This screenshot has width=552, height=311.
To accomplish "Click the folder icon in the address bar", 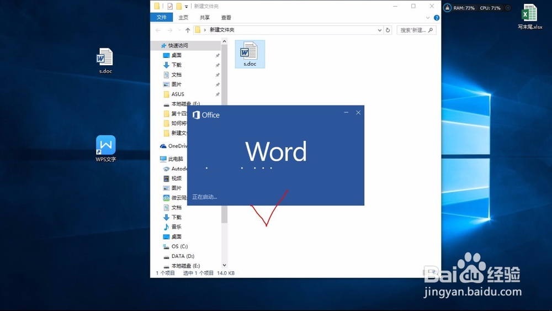I will click(x=198, y=30).
